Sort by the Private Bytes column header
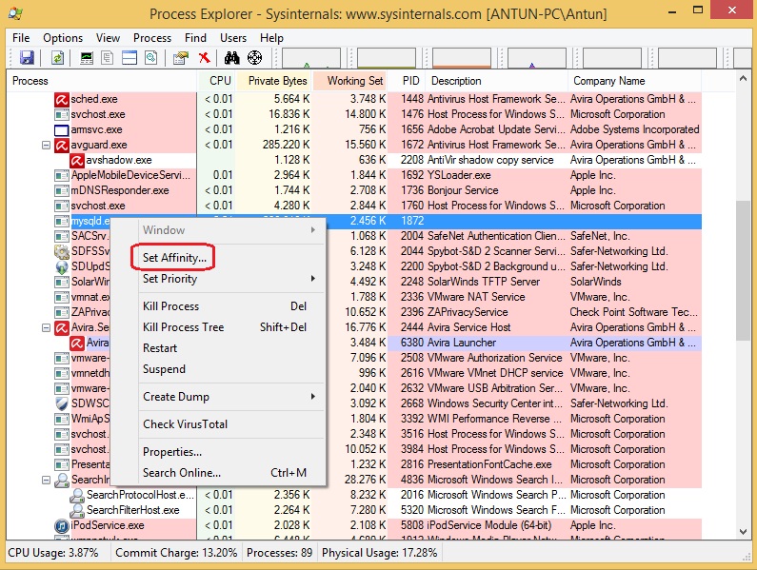This screenshot has height=570, width=757. (x=274, y=81)
